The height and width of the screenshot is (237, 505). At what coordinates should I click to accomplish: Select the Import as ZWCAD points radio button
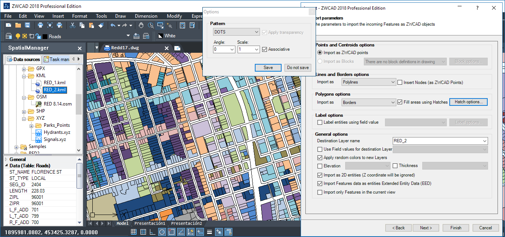tap(320, 53)
